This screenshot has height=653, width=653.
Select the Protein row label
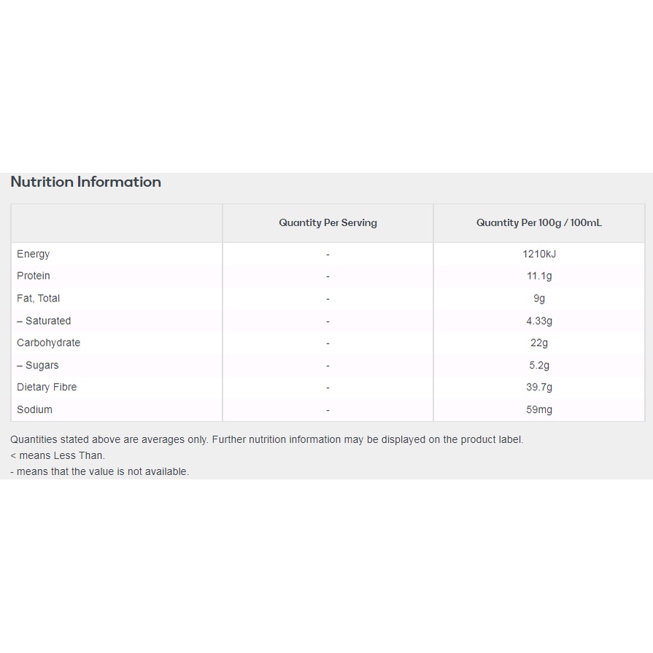click(x=34, y=276)
